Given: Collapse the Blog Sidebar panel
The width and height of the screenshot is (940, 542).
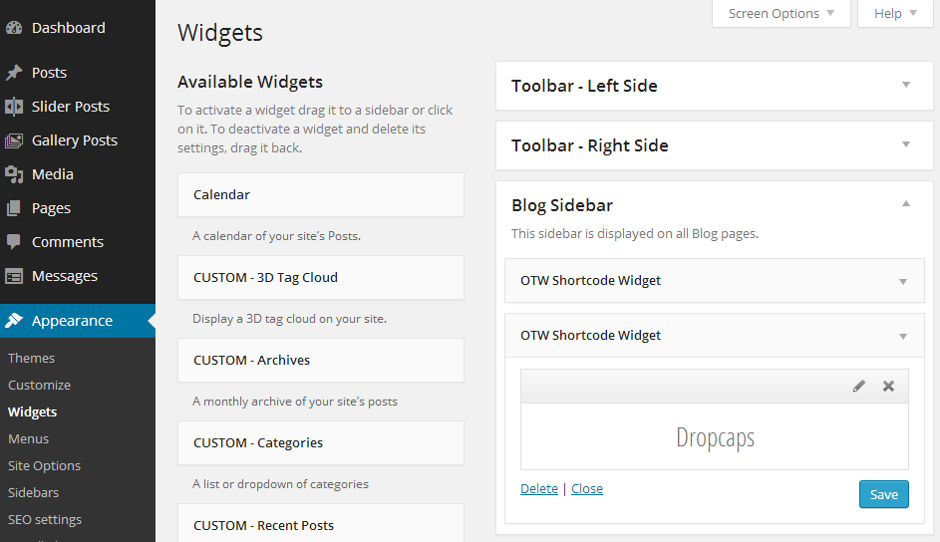Looking at the screenshot, I should click(x=906, y=204).
